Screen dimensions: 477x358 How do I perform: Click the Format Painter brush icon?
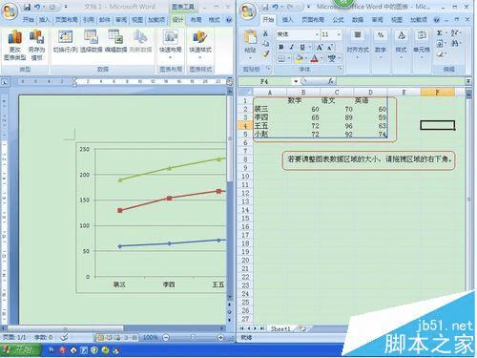[x=265, y=54]
